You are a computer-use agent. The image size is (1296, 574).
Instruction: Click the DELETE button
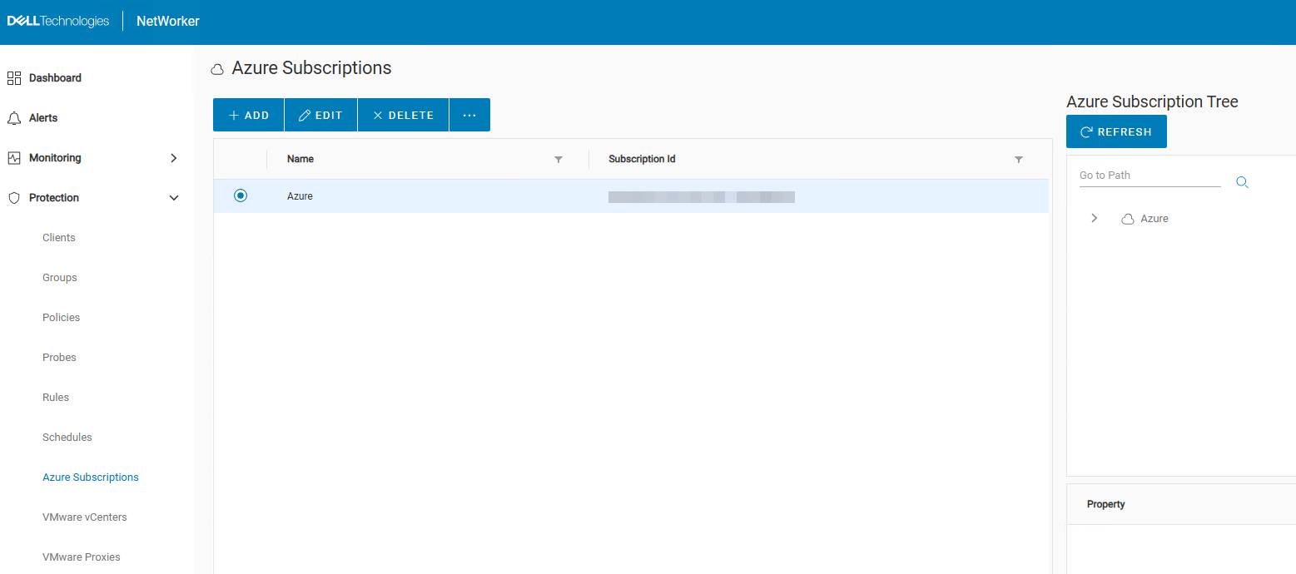coord(403,115)
